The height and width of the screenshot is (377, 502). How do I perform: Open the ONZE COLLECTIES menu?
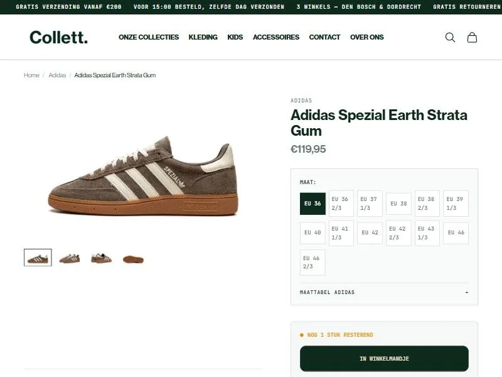[149, 37]
